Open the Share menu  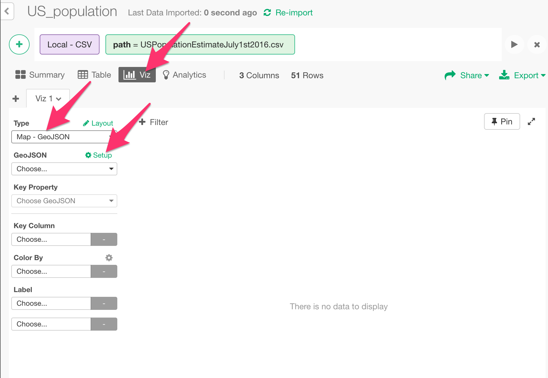point(467,75)
